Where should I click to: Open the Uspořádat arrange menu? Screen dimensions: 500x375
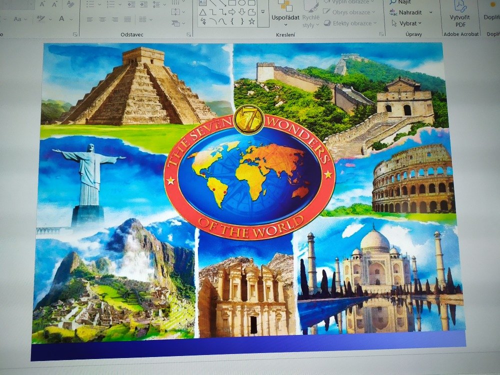[x=285, y=13]
